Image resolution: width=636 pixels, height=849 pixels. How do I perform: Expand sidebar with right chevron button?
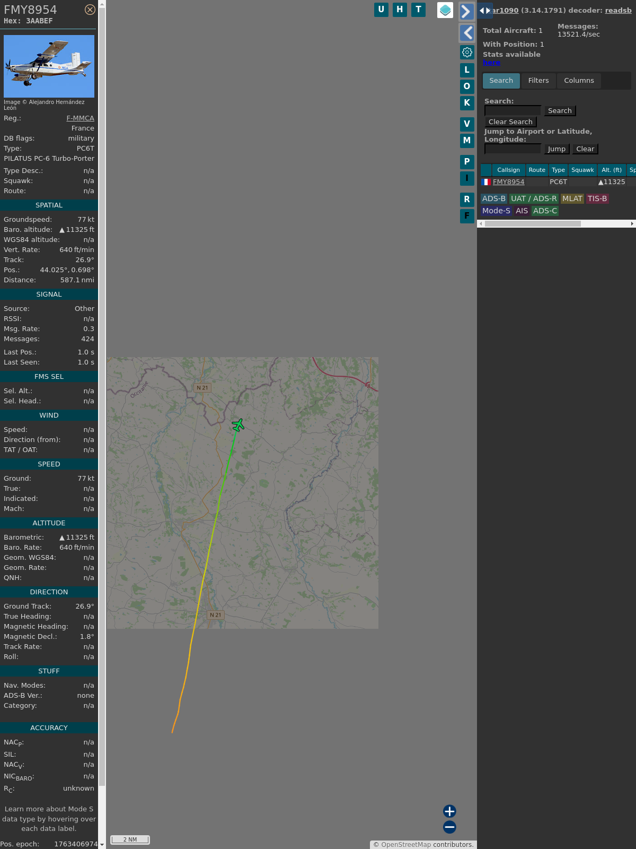click(466, 12)
